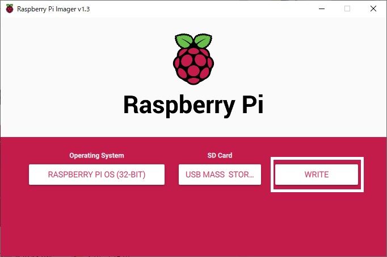This screenshot has height=257, width=387.
Task: Click the 'Raspberry Pi Imager v1.3' title text
Action: (53, 9)
